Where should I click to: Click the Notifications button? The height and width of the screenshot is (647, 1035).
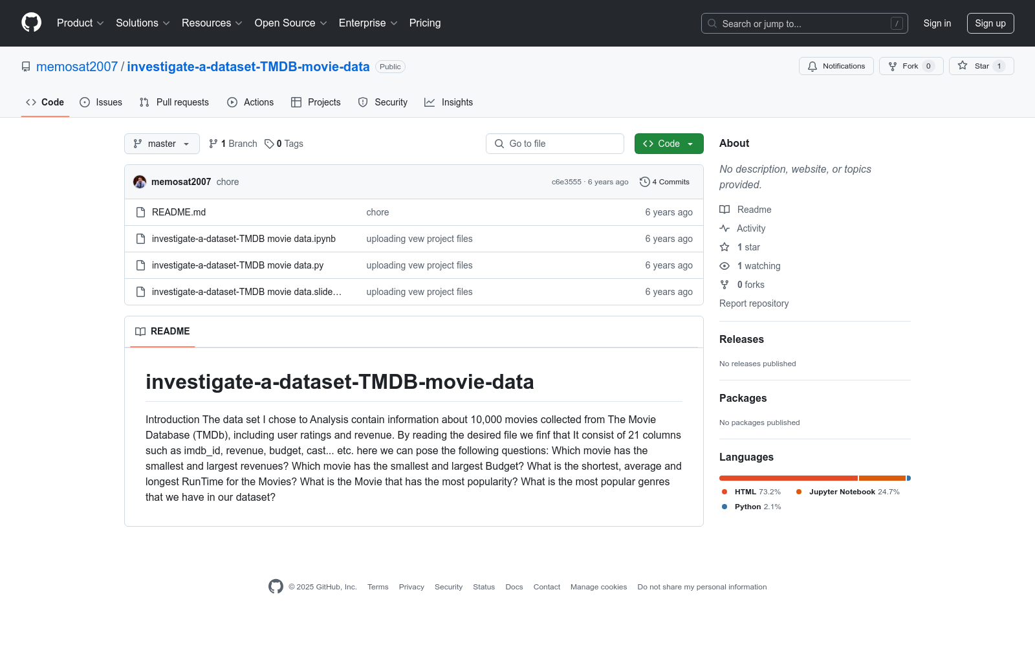[836, 66]
